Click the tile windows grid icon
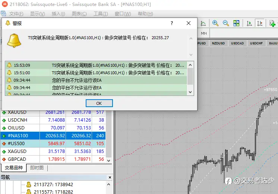The width and height of the screenshot is (278, 194). [236, 23]
